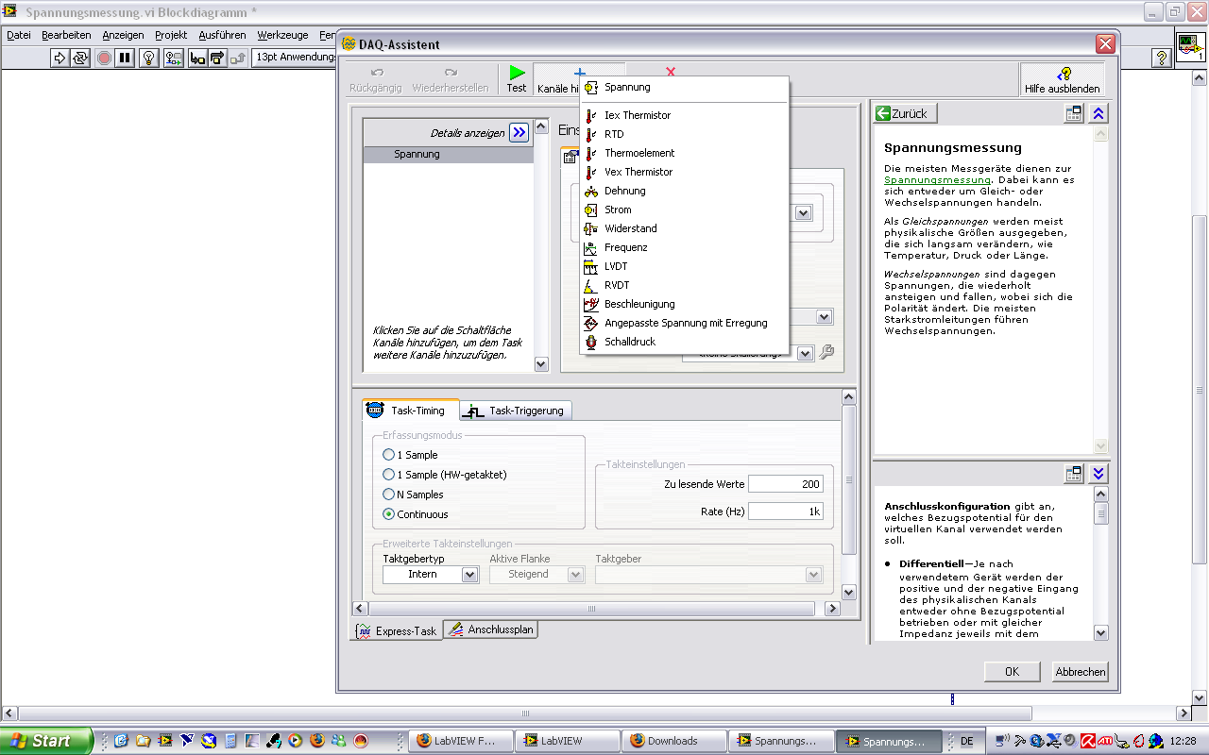The image size is (1209, 755).
Task: Click the Step Over toolbar icon
Action: coord(218,58)
